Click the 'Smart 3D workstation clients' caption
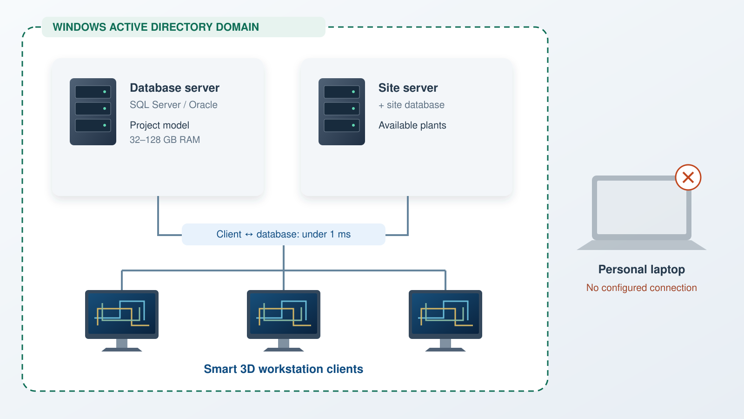The height and width of the screenshot is (419, 744). click(x=284, y=369)
